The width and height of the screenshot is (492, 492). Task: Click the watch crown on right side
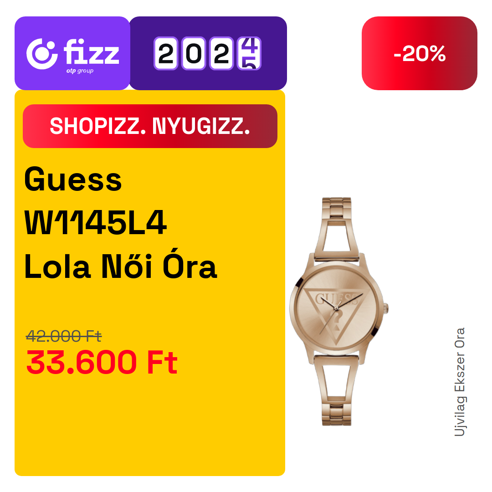(x=386, y=308)
